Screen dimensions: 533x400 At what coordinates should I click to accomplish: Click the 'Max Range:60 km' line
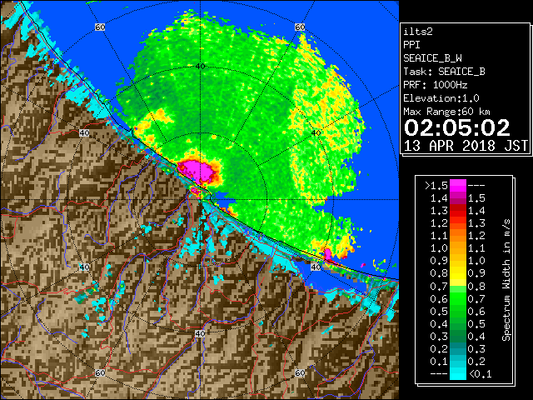tap(446, 112)
